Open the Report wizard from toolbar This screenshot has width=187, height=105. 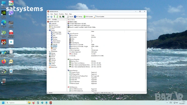point(70,17)
